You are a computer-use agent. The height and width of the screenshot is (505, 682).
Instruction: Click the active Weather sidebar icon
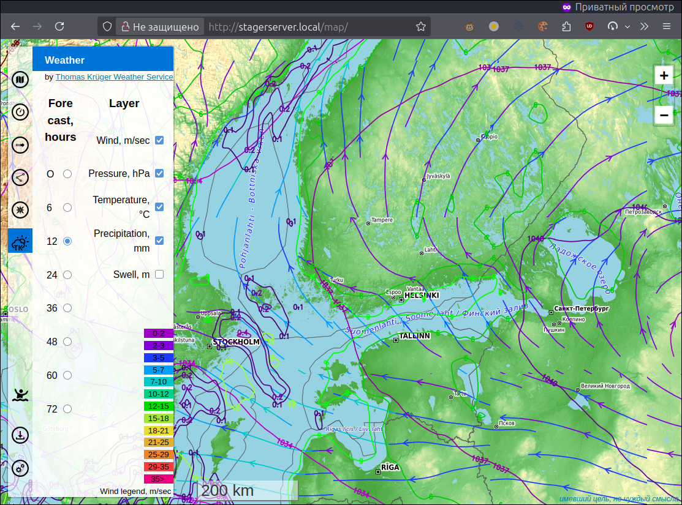20,241
